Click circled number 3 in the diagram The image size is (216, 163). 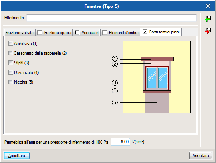coord(115,83)
